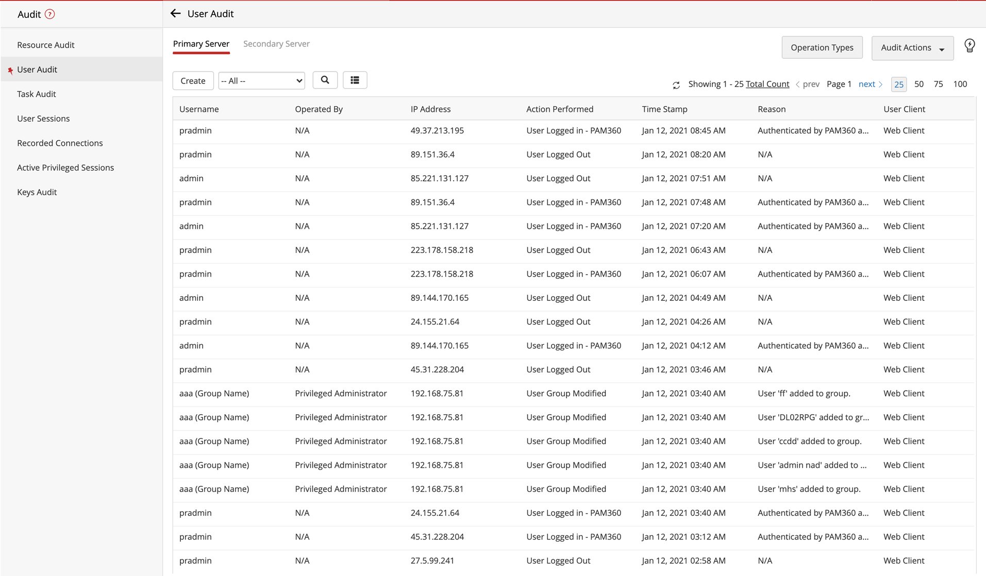The height and width of the screenshot is (576, 986).
Task: Click the search magnifier icon
Action: pyautogui.click(x=325, y=80)
